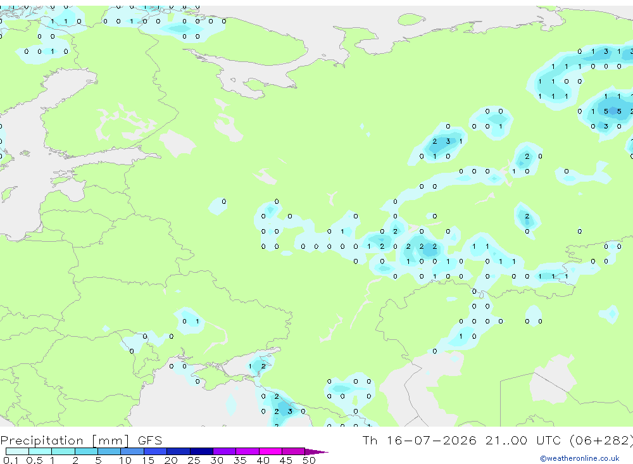This screenshot has height=464, width=633.
Task: Open the weatheronline.co.uk copyright link
Action: [x=579, y=458]
